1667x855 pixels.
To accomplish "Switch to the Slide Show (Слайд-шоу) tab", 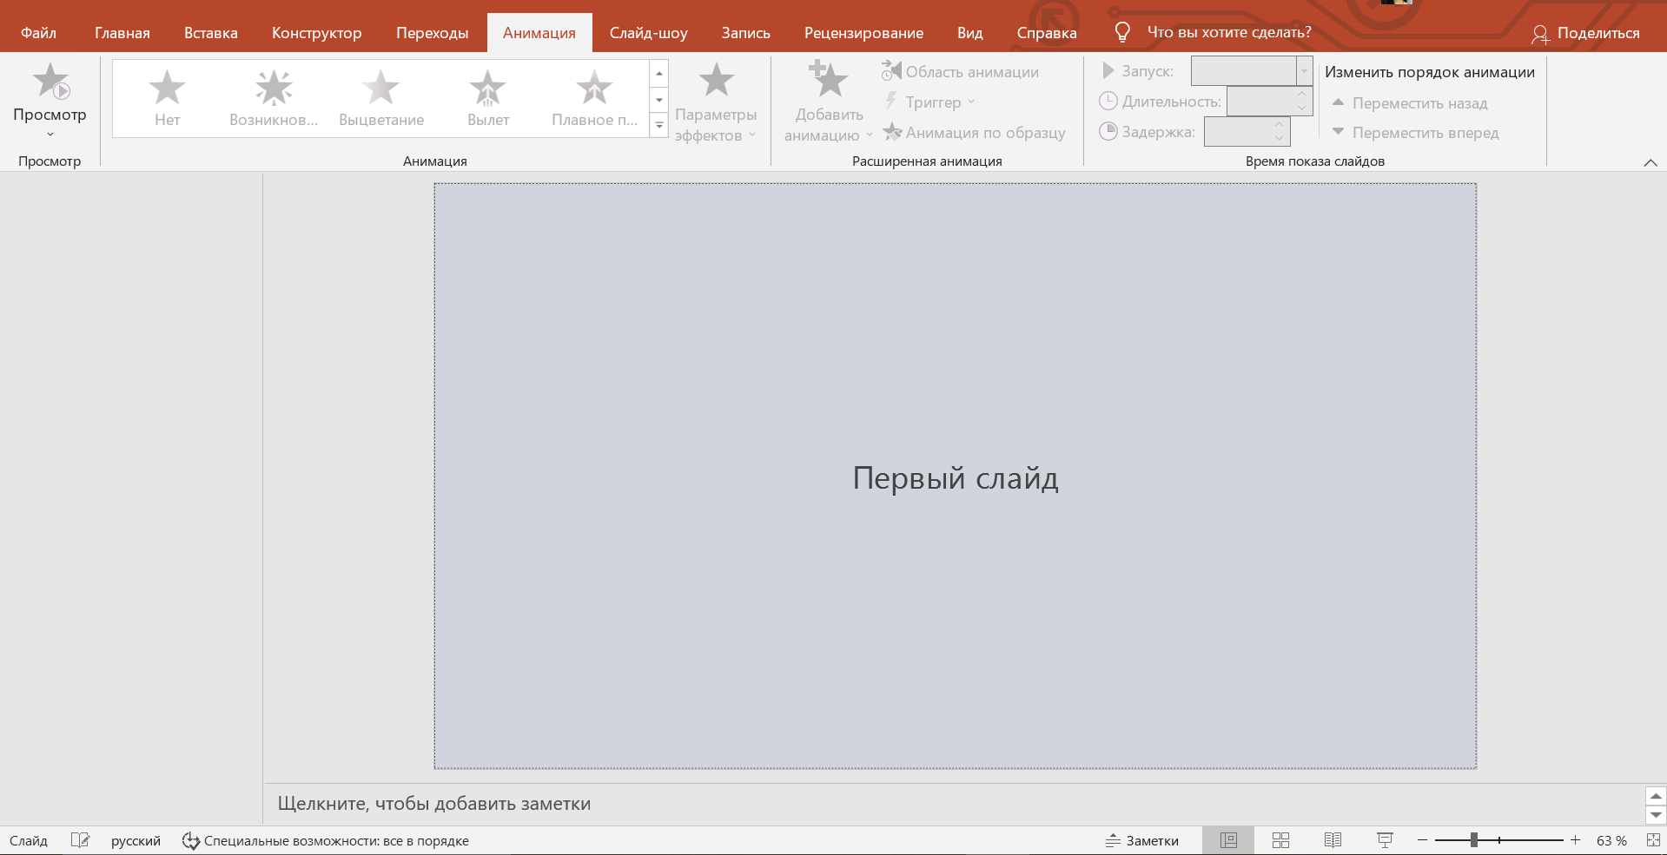I will tap(648, 33).
